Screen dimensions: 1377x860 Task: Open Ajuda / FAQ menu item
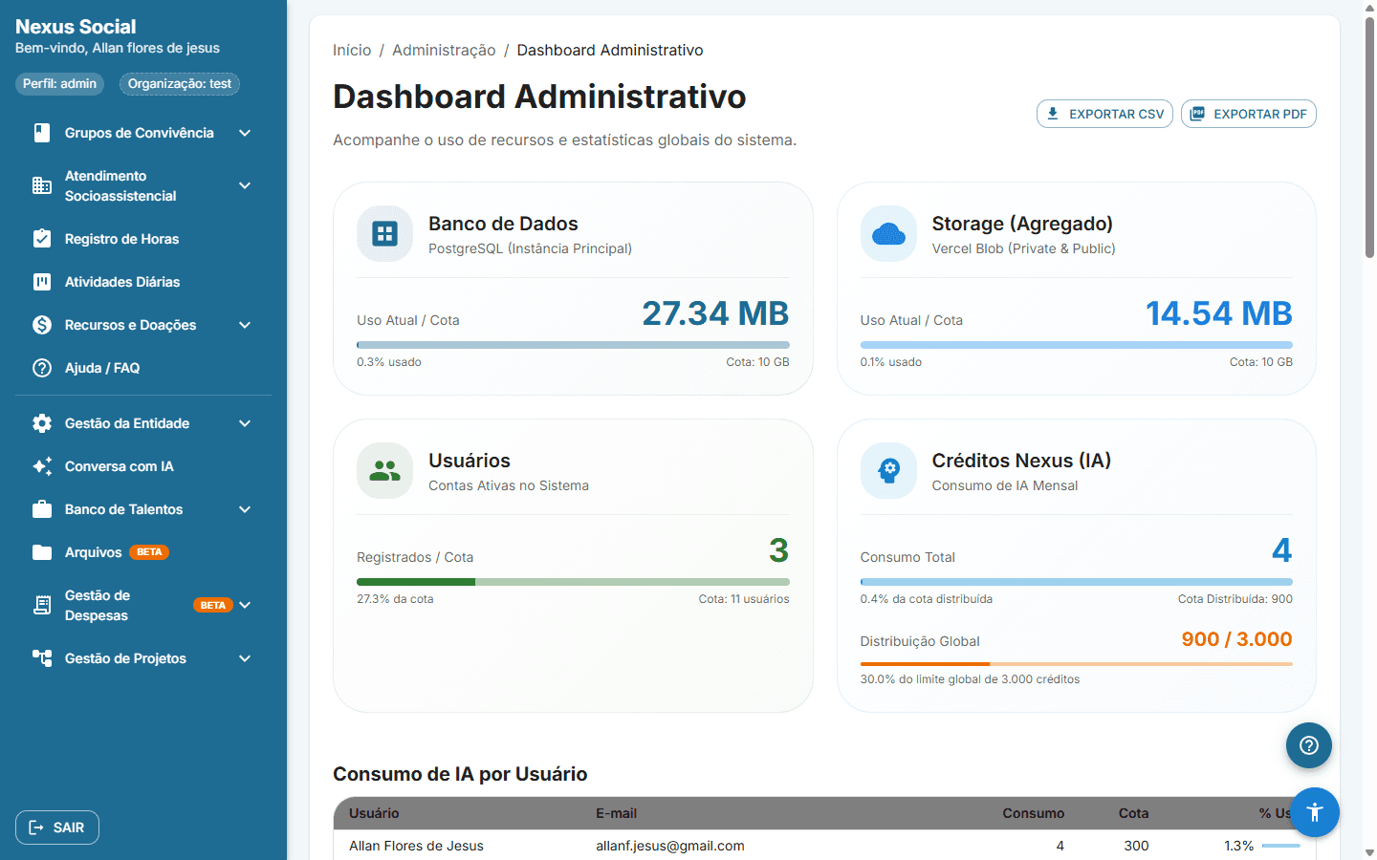pyautogui.click(x=143, y=368)
